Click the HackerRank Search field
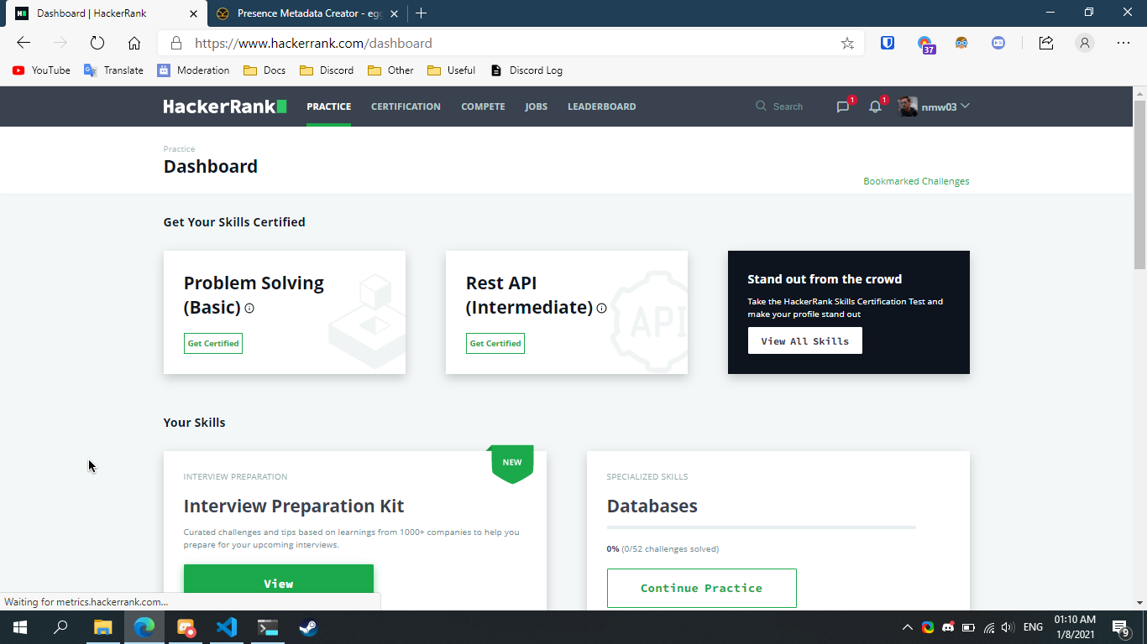The image size is (1147, 644). click(x=788, y=106)
